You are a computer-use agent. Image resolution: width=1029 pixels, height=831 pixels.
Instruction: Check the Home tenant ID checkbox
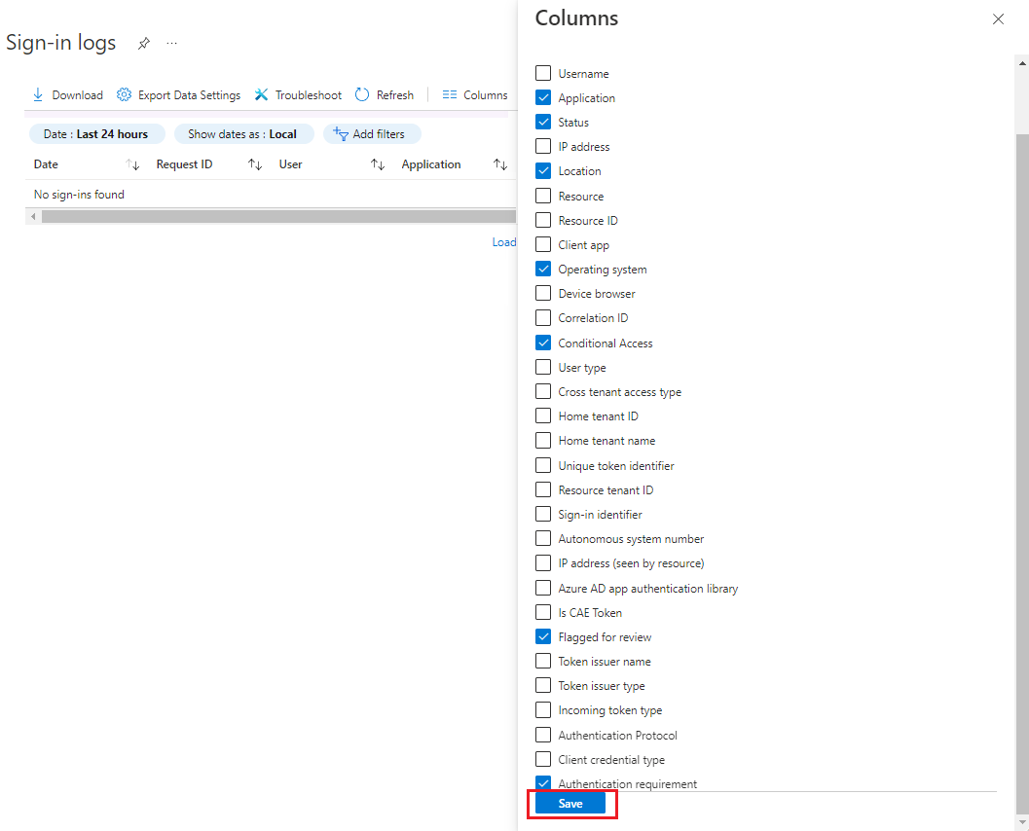(x=543, y=415)
